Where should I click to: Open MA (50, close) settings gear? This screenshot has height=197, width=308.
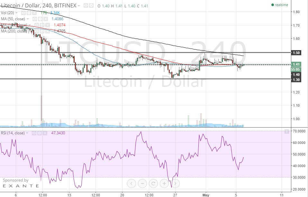click(40, 19)
